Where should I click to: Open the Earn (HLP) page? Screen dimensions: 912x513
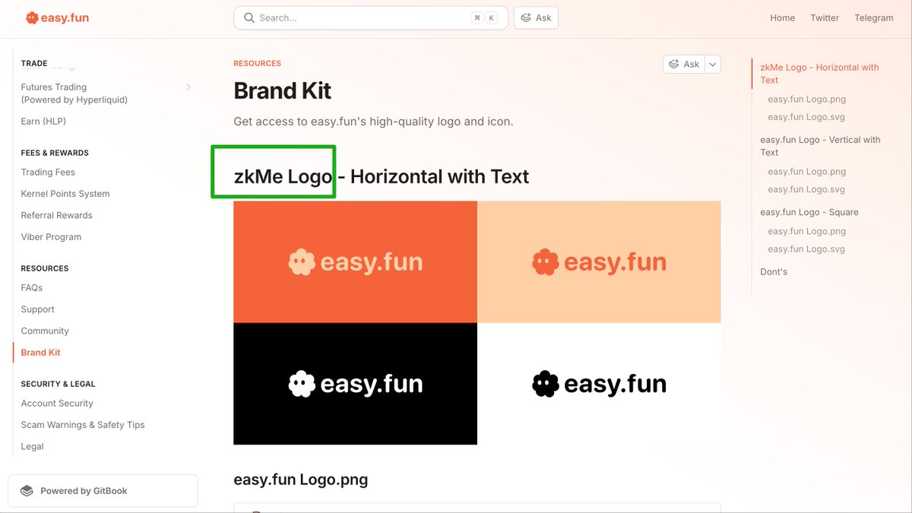[43, 122]
